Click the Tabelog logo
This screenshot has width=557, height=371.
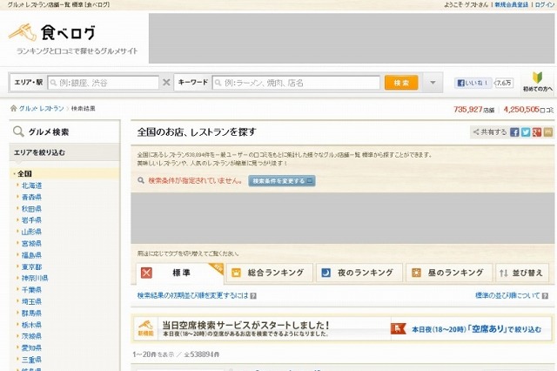pos(52,32)
